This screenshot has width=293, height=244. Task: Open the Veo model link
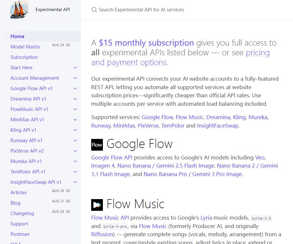(x=260, y=157)
